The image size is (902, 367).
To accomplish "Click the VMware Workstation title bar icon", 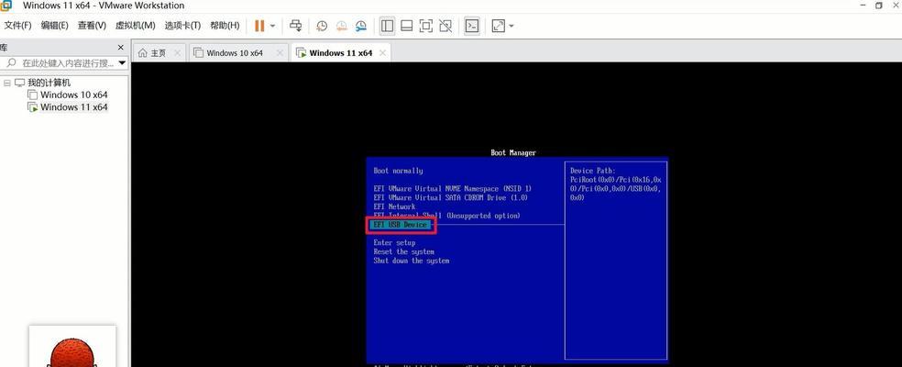I will (5, 6).
